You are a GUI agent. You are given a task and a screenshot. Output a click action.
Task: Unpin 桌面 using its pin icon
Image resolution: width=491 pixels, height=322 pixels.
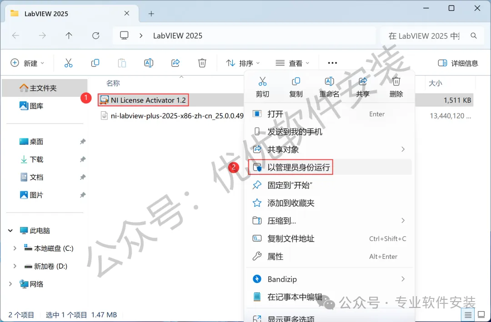coord(83,141)
